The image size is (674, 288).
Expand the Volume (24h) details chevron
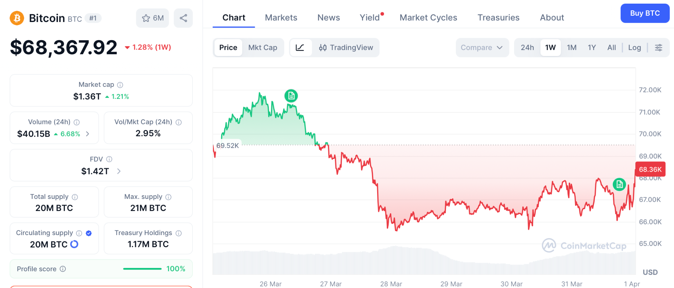pyautogui.click(x=88, y=134)
